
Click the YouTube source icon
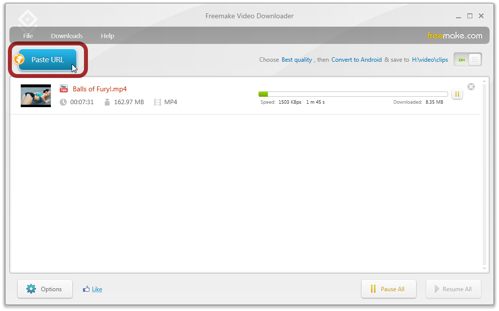(64, 89)
